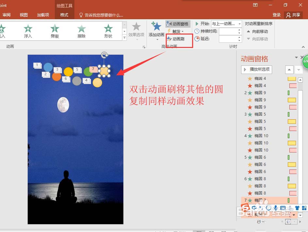Image resolution: width=308 pixels, height=232 pixels.
Task: Select the 椭圆 6 entry numbered 5
Action: (269, 157)
